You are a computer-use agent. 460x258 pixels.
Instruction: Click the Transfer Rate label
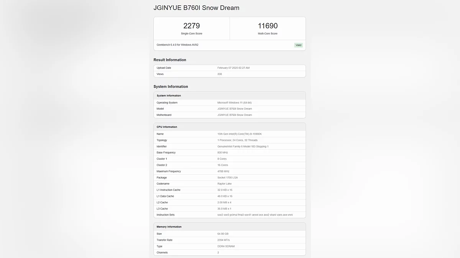(x=164, y=240)
